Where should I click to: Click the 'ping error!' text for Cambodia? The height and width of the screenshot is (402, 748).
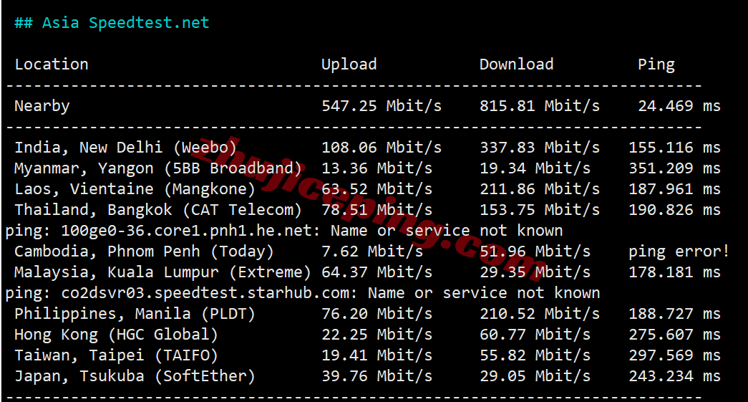(679, 252)
